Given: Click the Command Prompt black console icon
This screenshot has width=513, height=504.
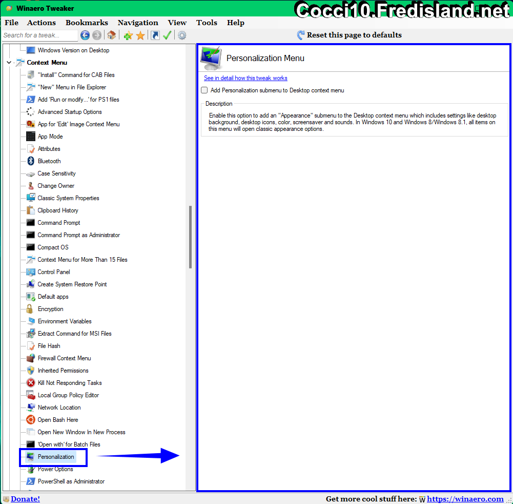Looking at the screenshot, I should pyautogui.click(x=31, y=223).
